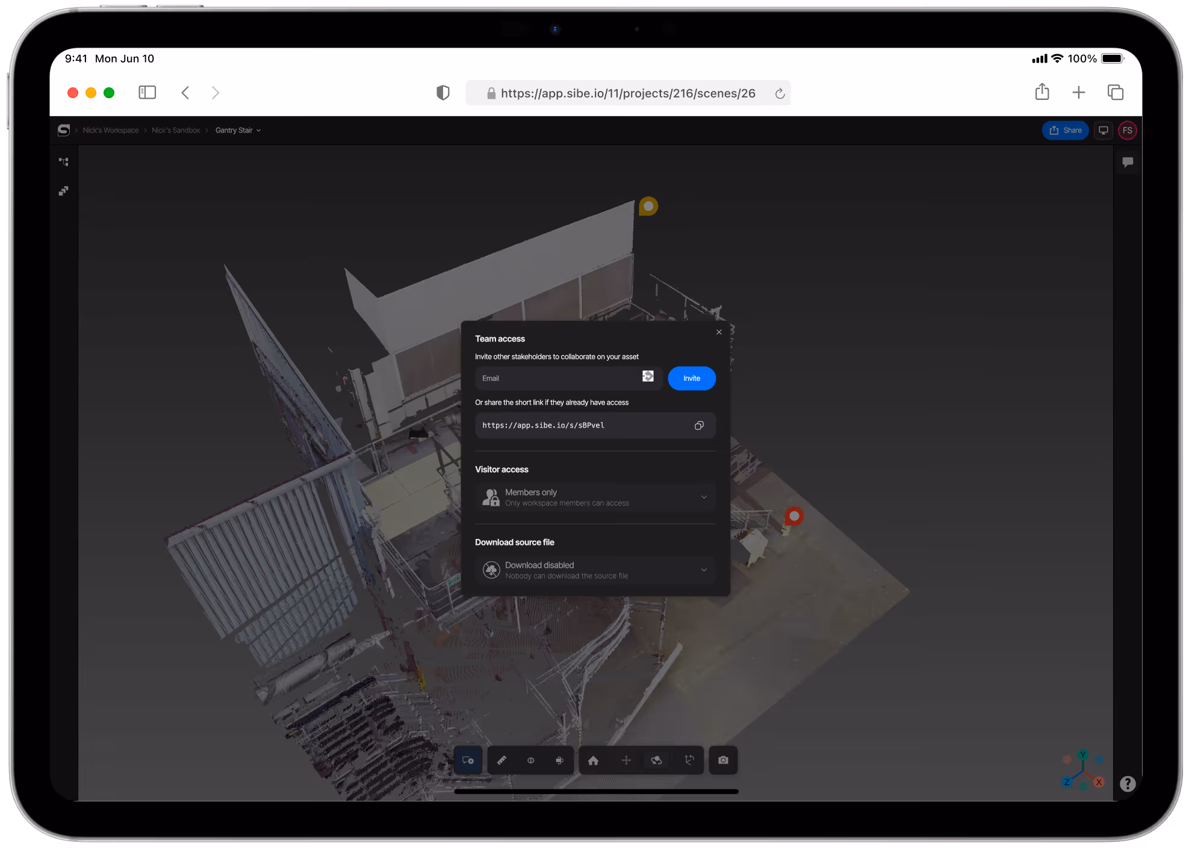Select the add comment annotation tool
Screen dimensions: 1192x849
point(468,760)
